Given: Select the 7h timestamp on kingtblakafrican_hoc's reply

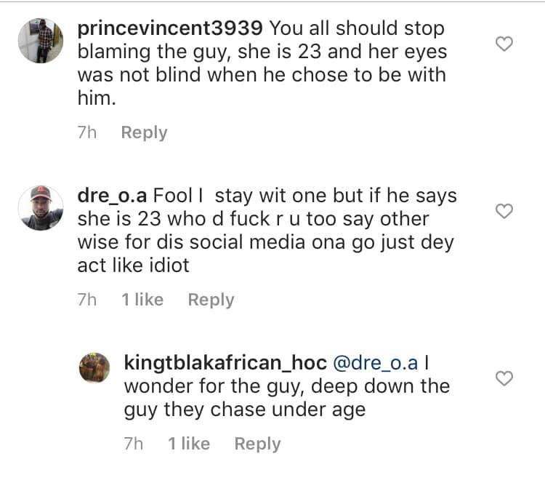Looking at the screenshot, I should coord(134,444).
